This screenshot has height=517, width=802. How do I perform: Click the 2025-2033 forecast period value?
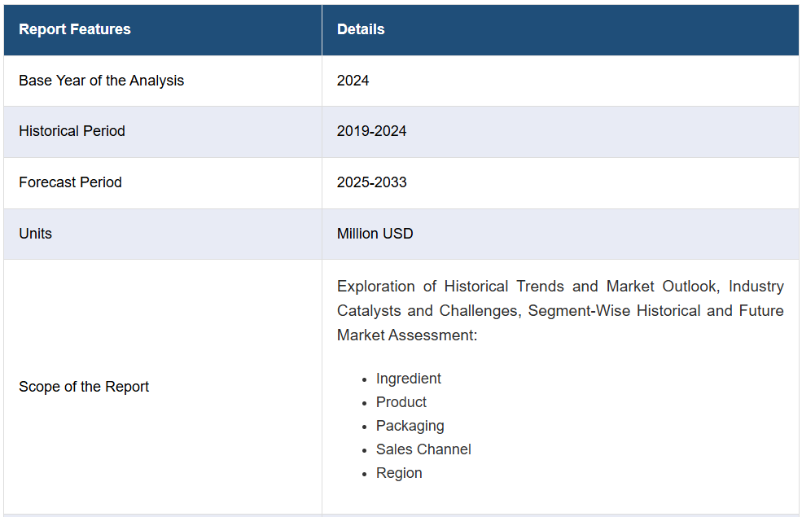(x=371, y=182)
